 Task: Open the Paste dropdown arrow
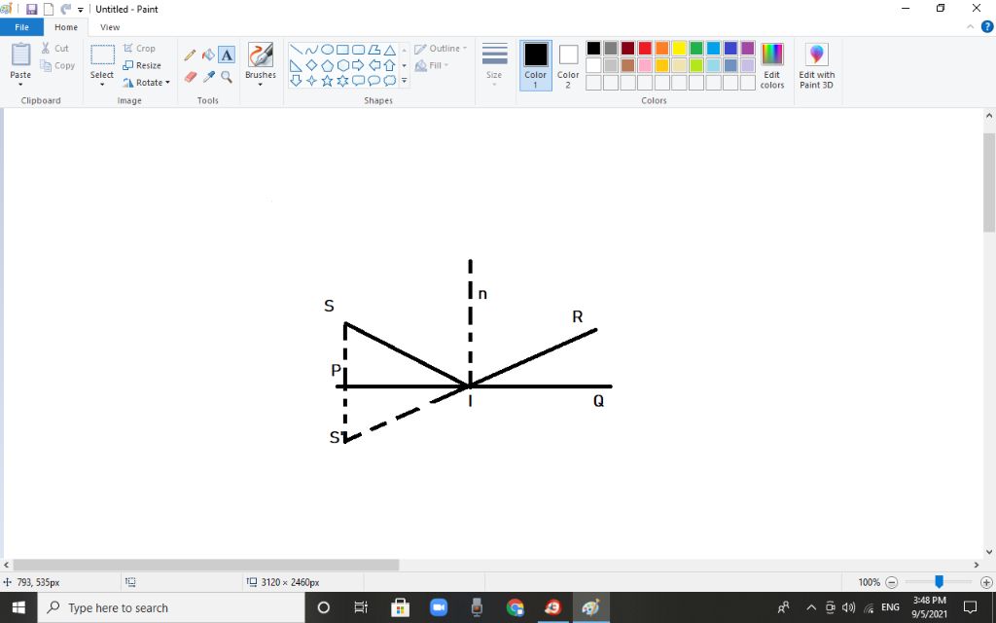[20, 85]
